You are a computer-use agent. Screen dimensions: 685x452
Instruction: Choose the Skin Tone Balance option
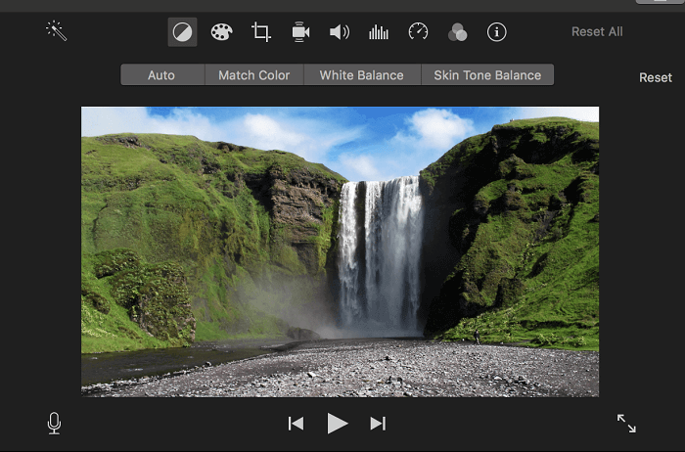[x=487, y=75]
